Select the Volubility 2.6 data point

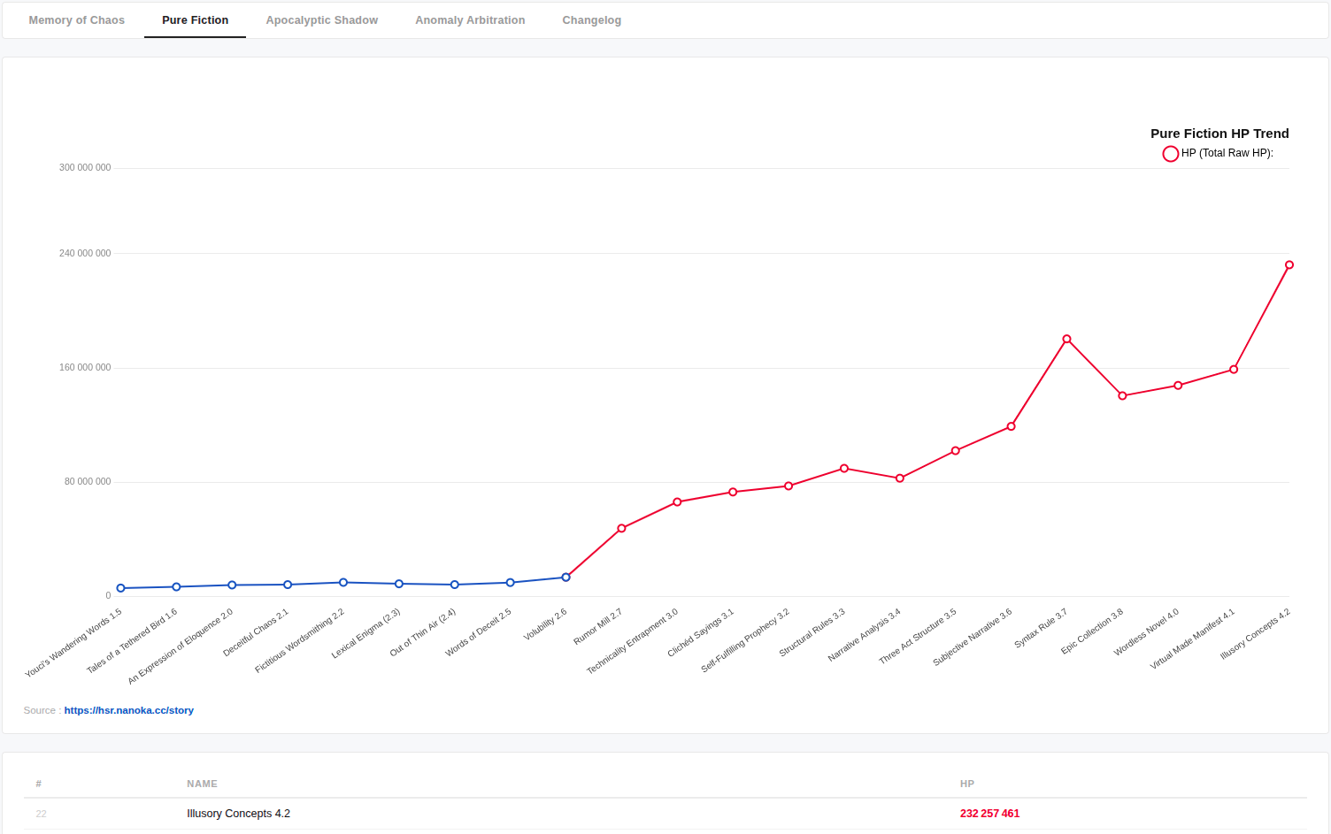[x=566, y=578]
